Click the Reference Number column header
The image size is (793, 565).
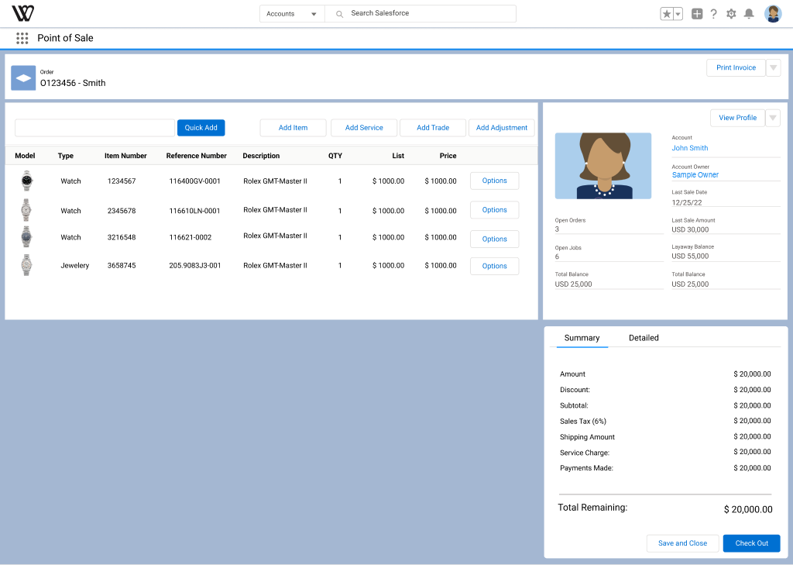click(x=196, y=156)
